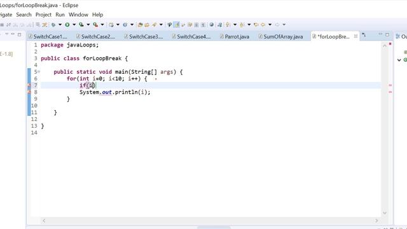Click the Debug bug icon in toolbar
Screen dimensions: 407x229
point(53,25)
